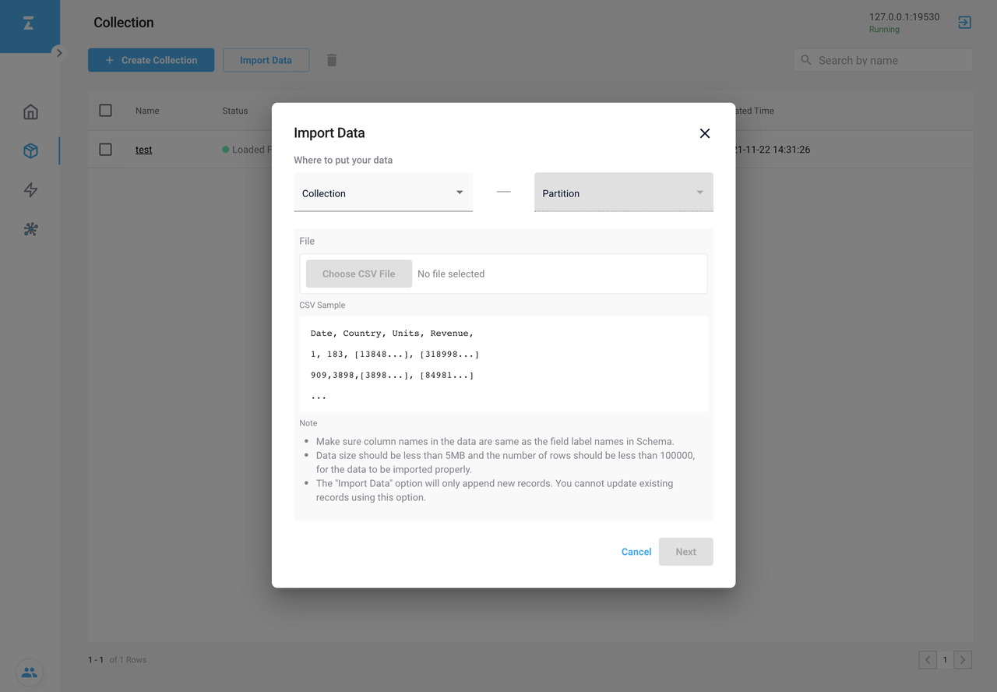The height and width of the screenshot is (692, 997).
Task: Click the Create Collection button
Action: point(151,60)
